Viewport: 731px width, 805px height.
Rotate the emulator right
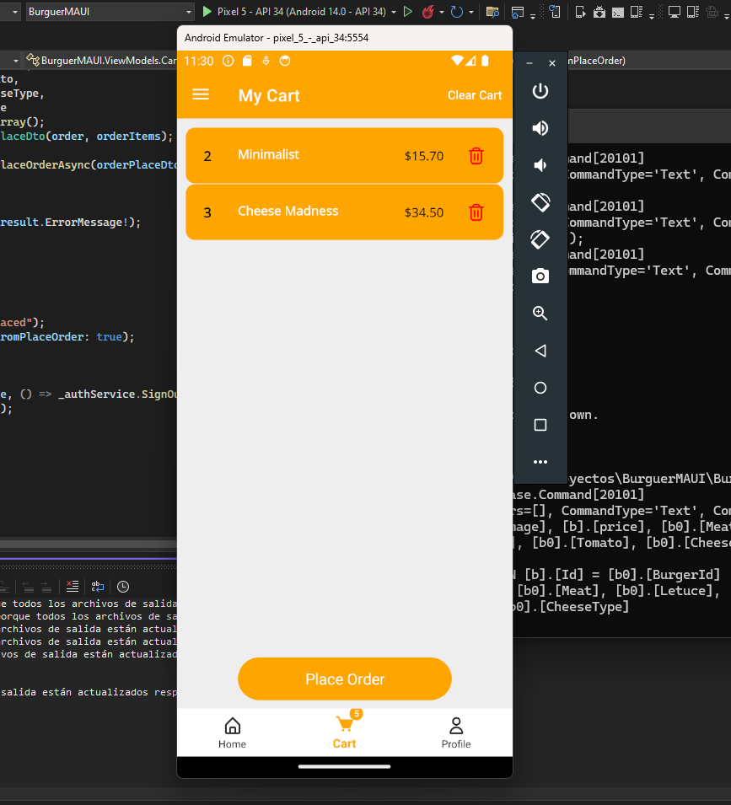pyautogui.click(x=540, y=239)
